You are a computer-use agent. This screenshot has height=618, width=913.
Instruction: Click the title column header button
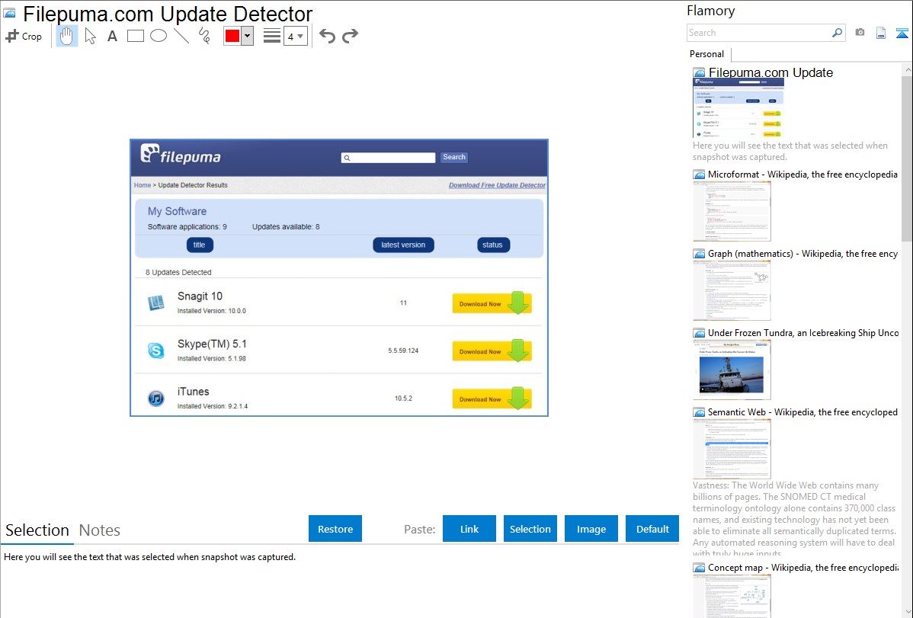(200, 245)
